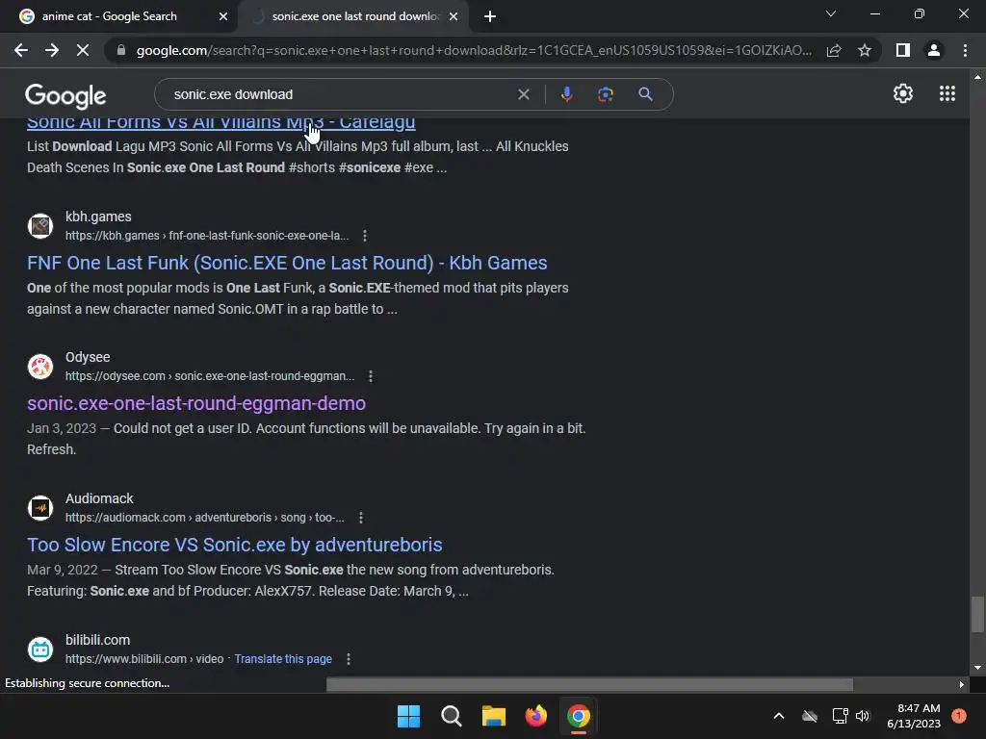Share this page via the share icon
Viewport: 986px width, 739px height.
pyautogui.click(x=834, y=50)
